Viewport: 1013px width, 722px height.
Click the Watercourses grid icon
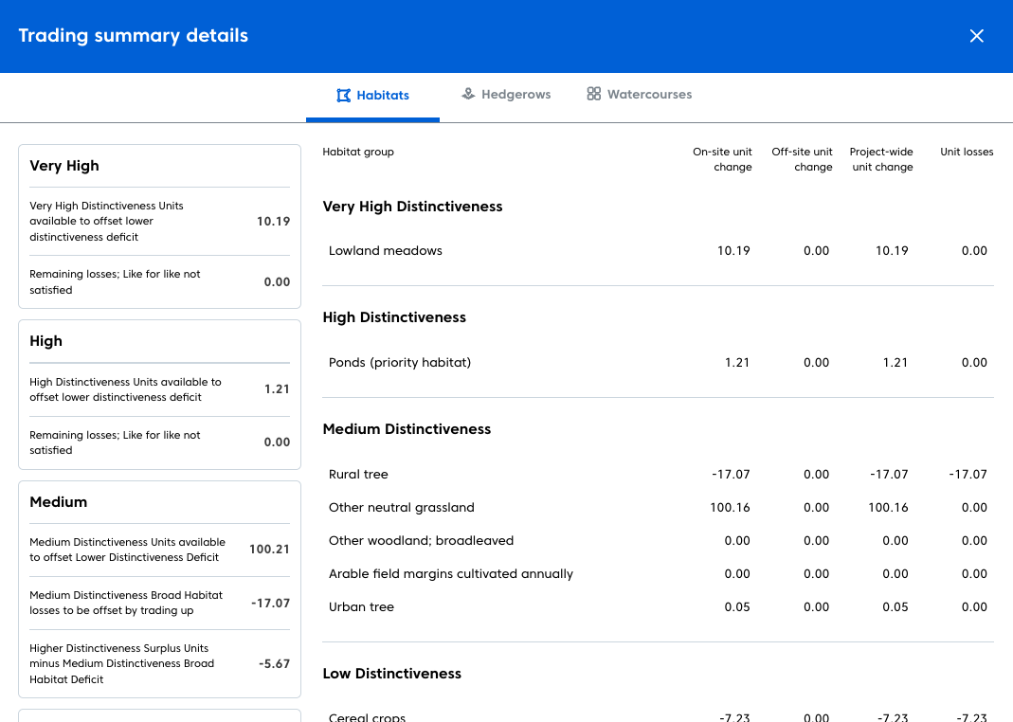click(594, 95)
